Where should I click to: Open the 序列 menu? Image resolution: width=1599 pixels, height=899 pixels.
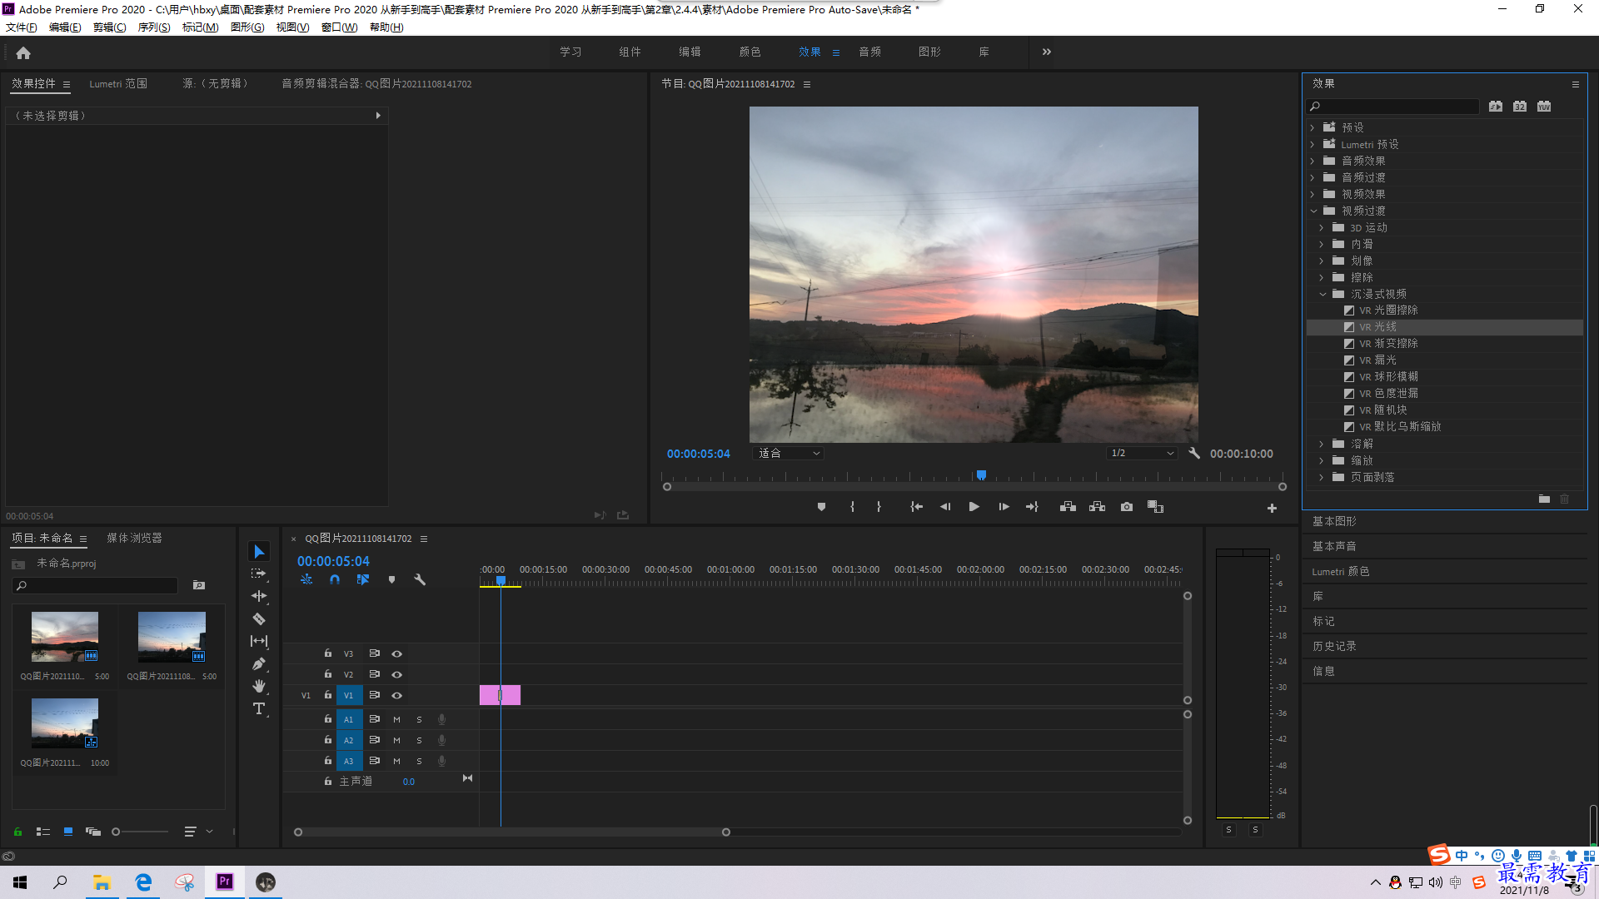point(154,27)
